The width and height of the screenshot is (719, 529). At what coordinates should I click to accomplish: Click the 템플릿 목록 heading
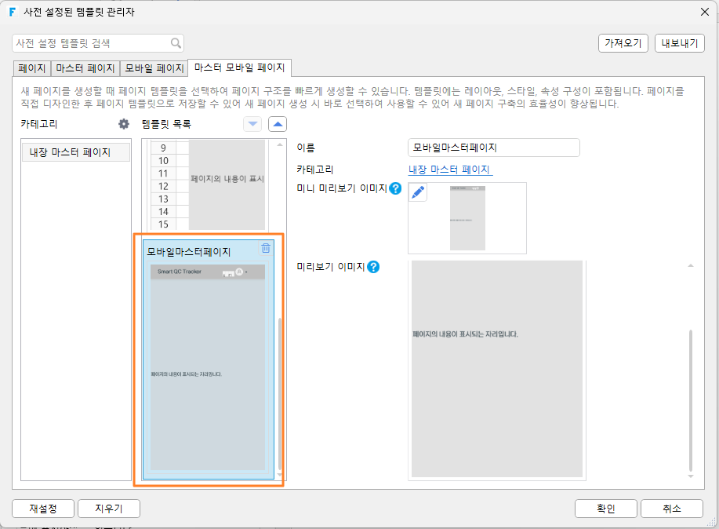click(166, 124)
